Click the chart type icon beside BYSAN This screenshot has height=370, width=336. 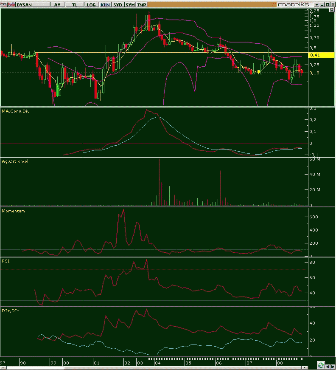point(11,5)
